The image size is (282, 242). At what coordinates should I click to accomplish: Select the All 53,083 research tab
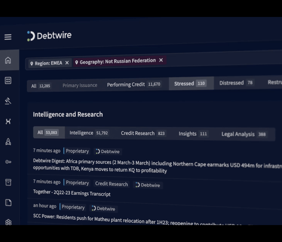click(49, 132)
